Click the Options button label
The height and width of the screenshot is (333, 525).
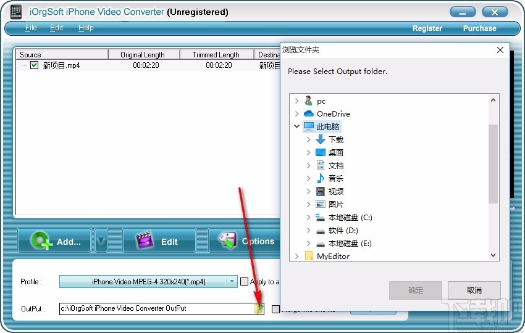258,241
